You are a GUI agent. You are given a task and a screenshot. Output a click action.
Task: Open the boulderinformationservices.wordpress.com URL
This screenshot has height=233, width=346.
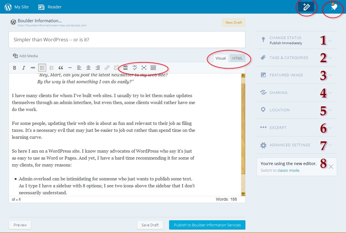[52, 25]
